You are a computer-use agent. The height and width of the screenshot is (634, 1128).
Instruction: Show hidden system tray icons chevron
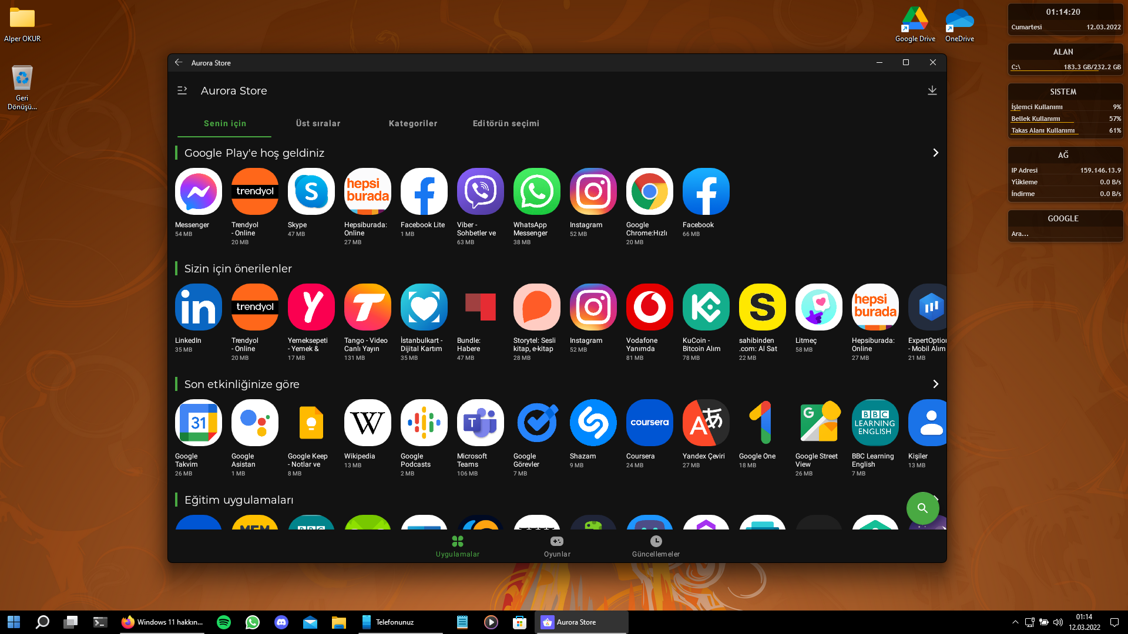tap(1015, 622)
